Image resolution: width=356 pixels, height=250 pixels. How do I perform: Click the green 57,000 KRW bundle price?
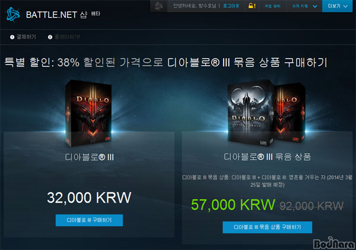(233, 204)
